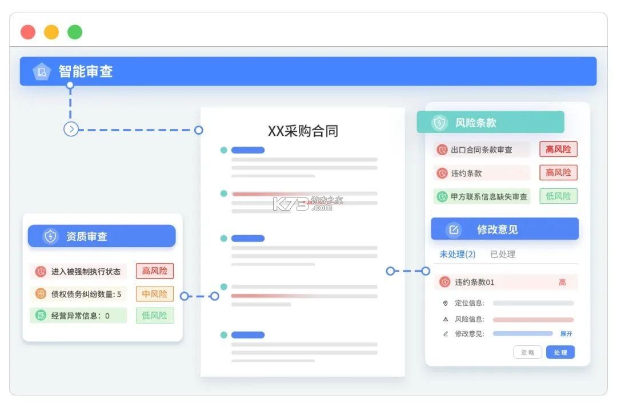Switch to the 未处理(2) tab

[x=457, y=255]
